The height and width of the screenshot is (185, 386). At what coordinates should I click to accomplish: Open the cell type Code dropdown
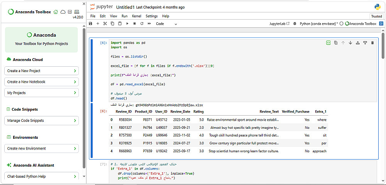(166, 24)
